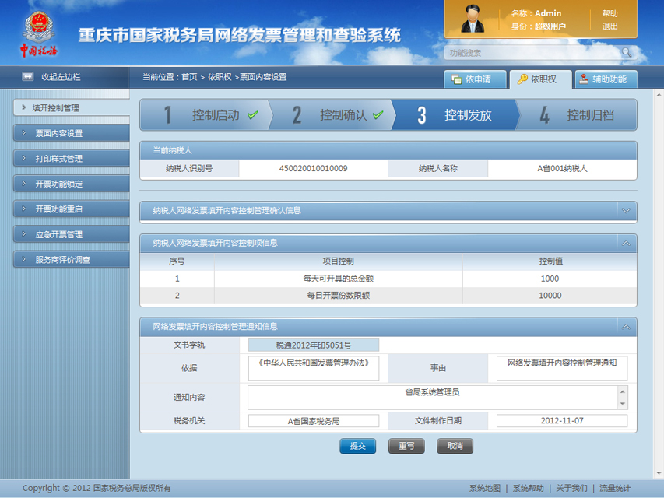The height and width of the screenshot is (498, 664).
Task: Expand the 开票功能重启 sidebar arrow
Action: click(24, 209)
